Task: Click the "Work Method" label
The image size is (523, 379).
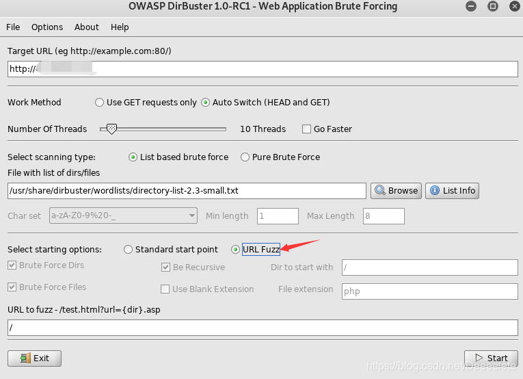Action: pyautogui.click(x=34, y=103)
